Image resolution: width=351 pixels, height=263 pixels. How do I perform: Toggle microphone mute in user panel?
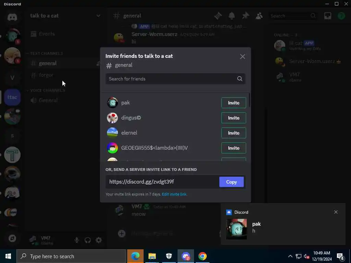[x=77, y=240]
